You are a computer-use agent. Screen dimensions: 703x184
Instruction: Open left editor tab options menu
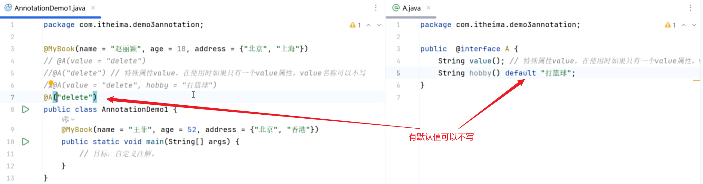point(376,8)
